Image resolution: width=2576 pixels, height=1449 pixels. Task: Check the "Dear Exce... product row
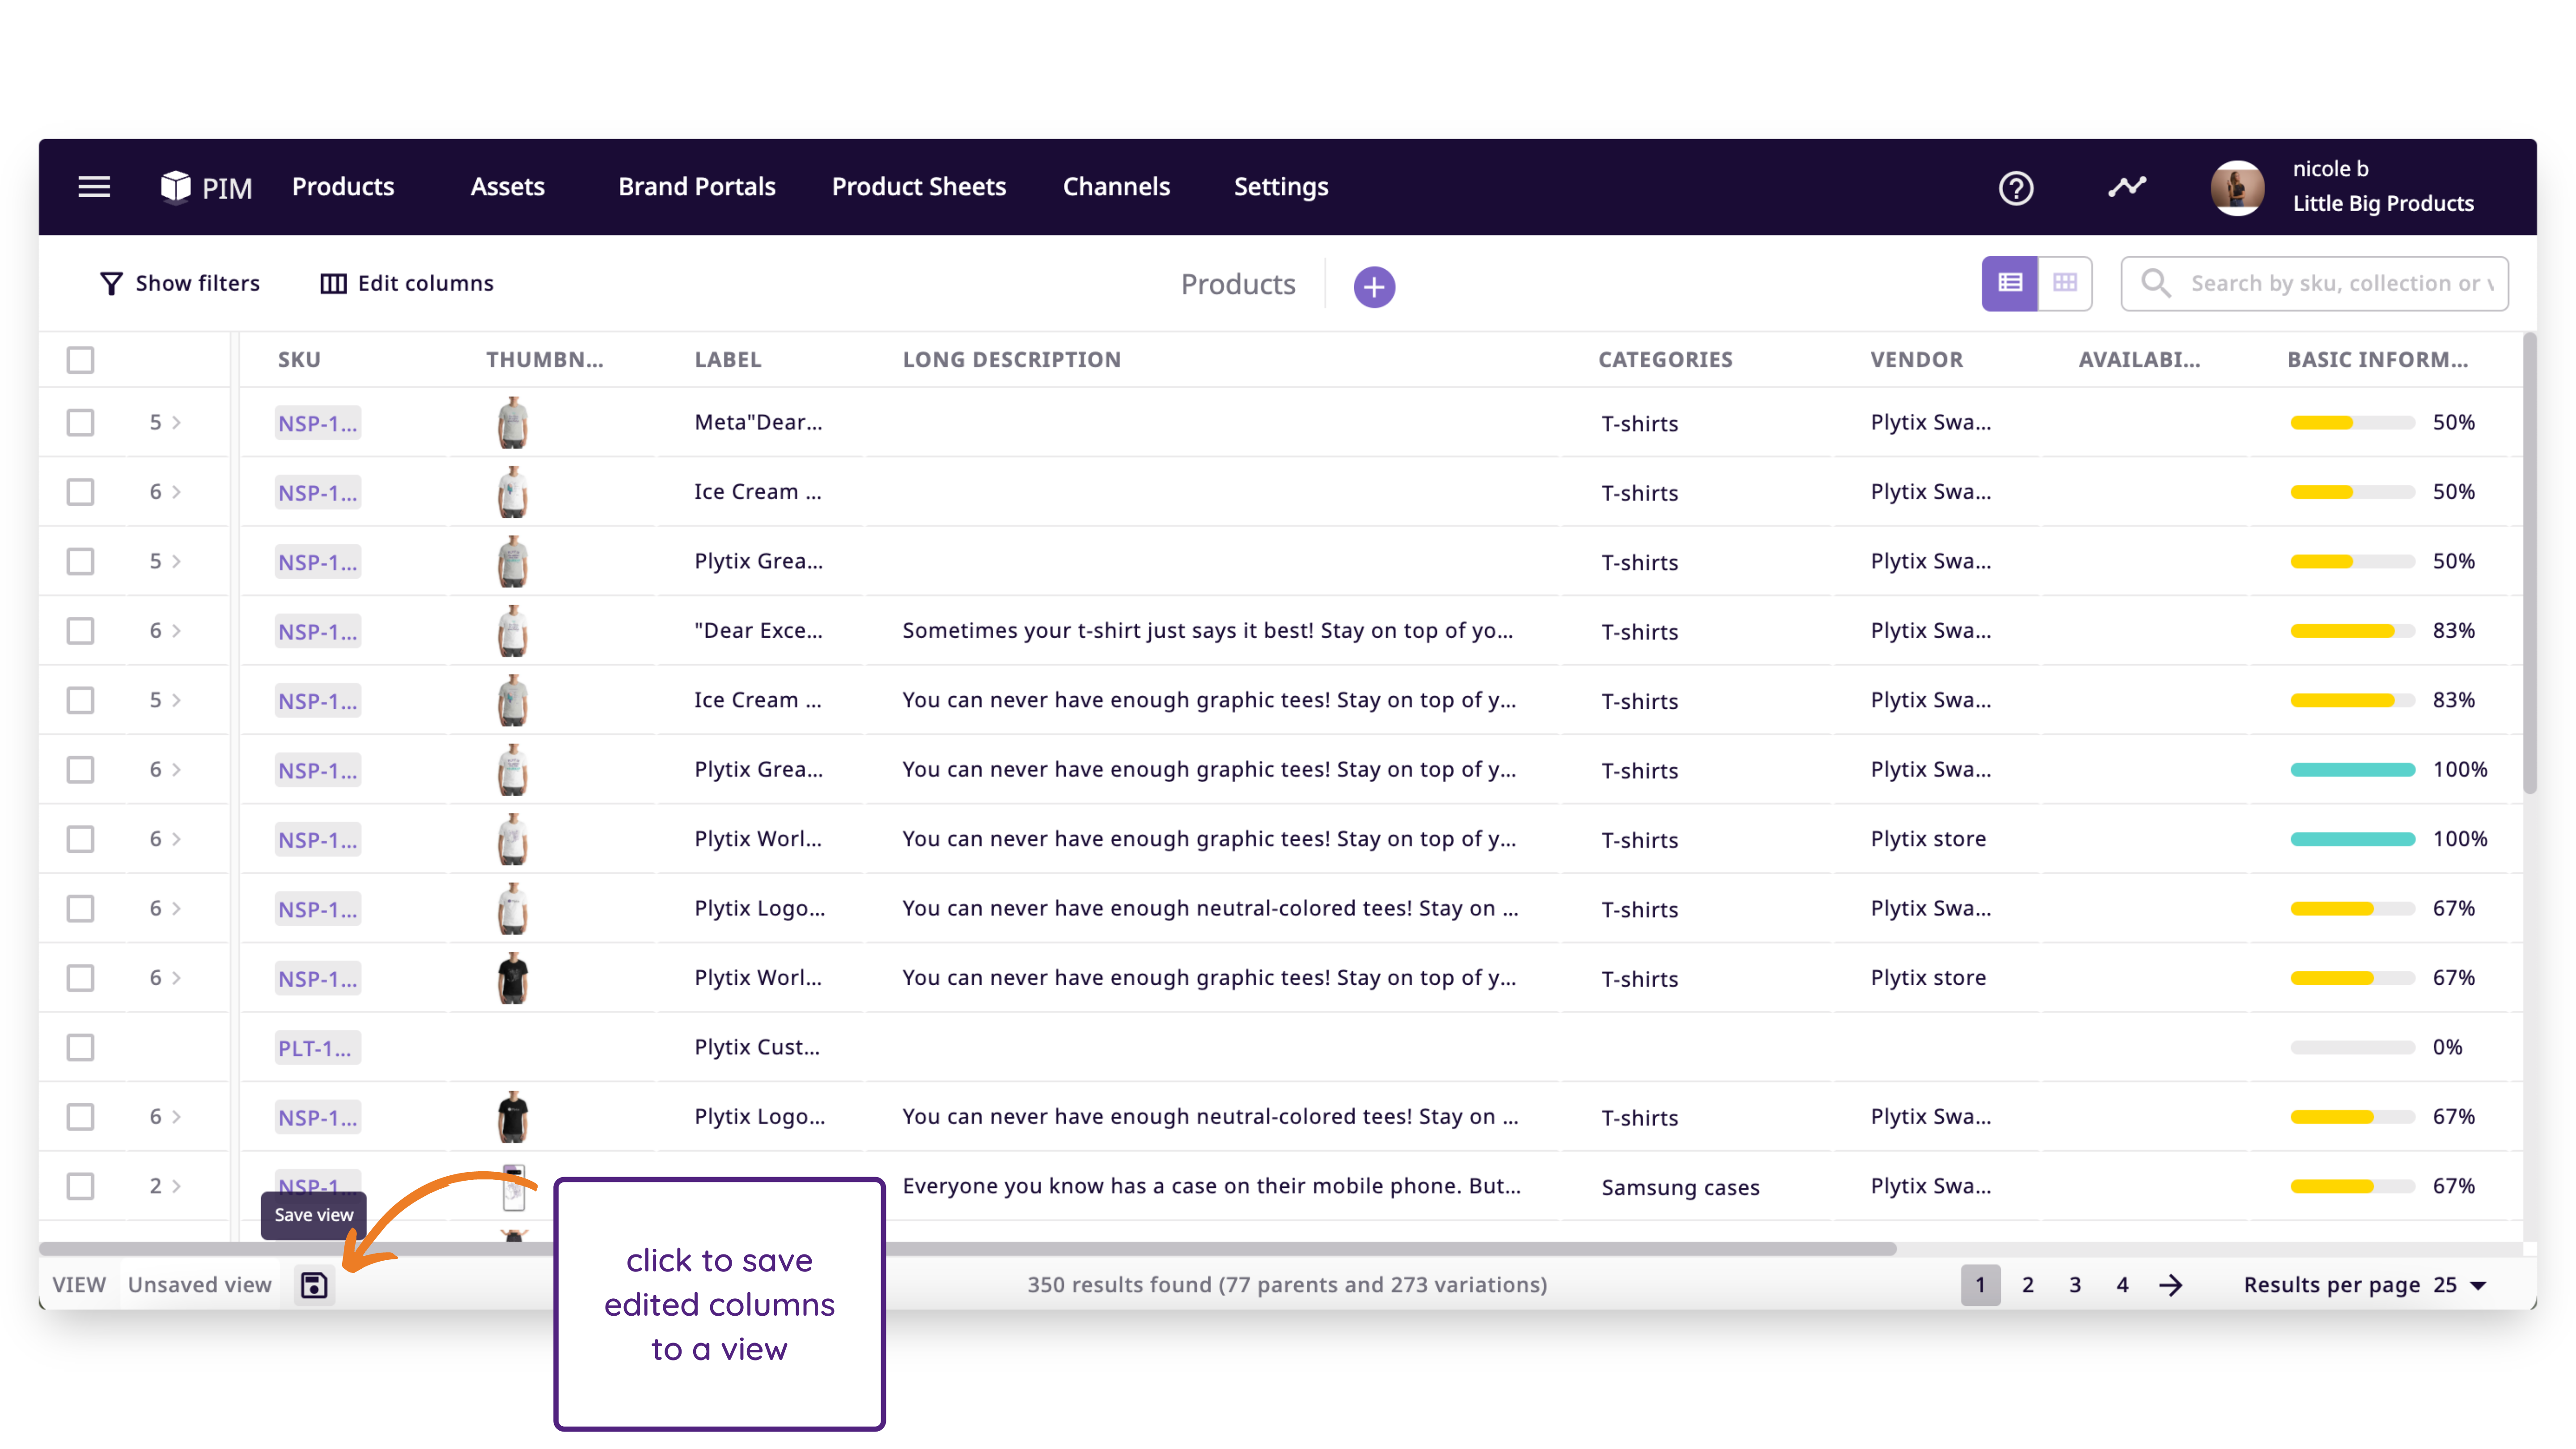(80, 631)
